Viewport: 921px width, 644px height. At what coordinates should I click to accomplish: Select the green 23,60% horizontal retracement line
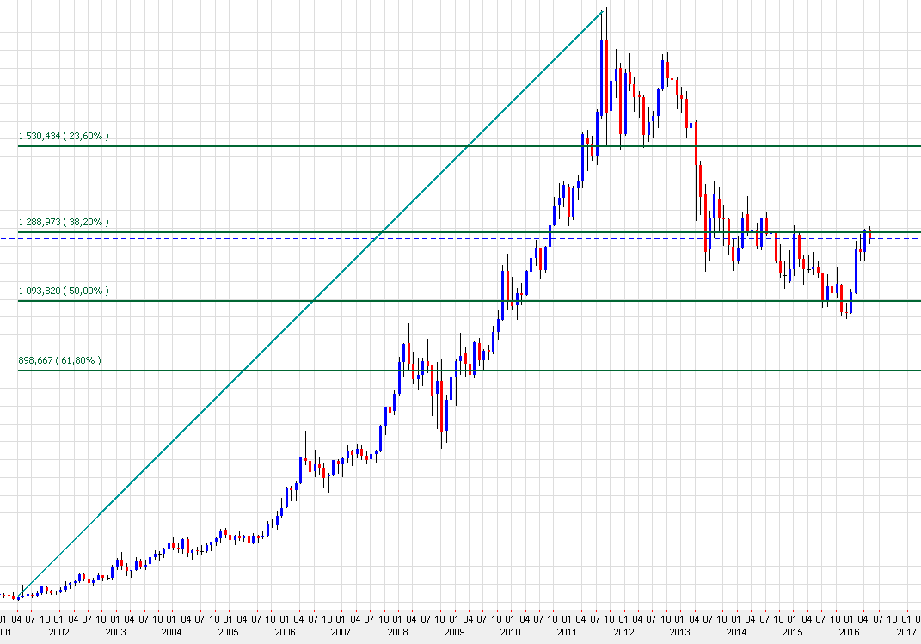pos(470,146)
